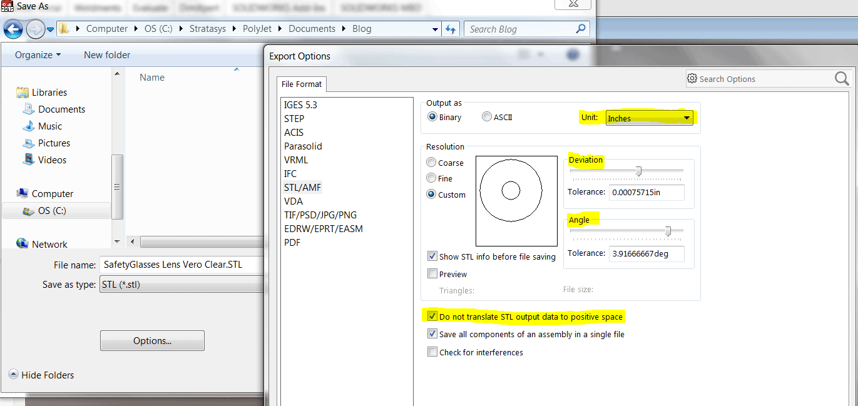
Task: Select the ASCII output radio button
Action: 487,117
